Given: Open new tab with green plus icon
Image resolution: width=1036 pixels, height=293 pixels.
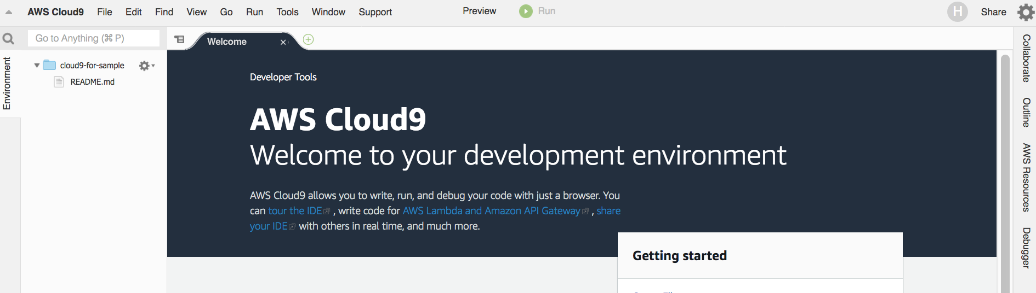Looking at the screenshot, I should click(309, 39).
